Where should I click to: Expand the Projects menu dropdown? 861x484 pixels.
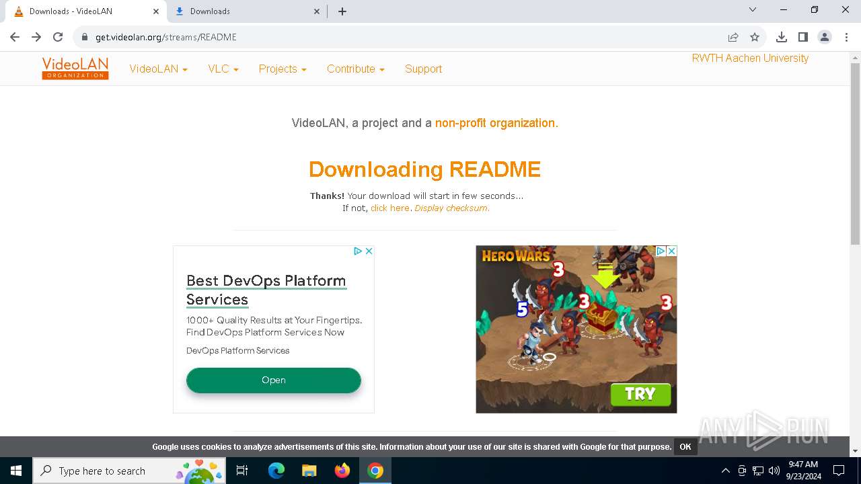click(283, 69)
